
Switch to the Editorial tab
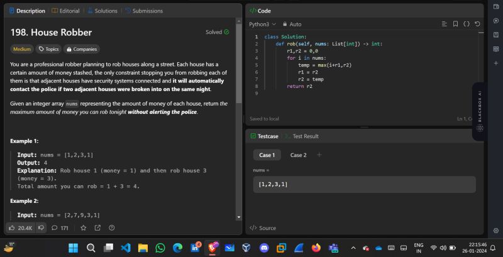65,11
